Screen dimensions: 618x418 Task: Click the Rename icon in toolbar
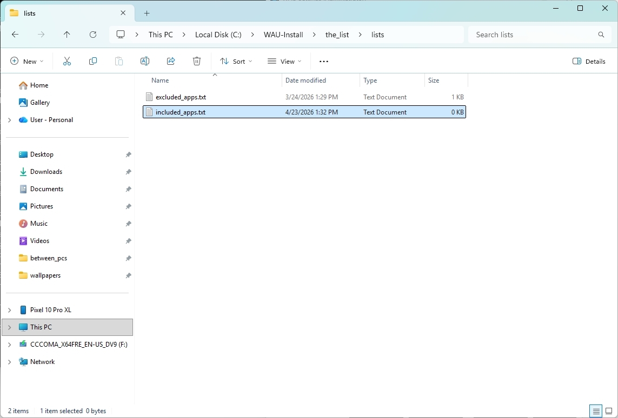145,61
